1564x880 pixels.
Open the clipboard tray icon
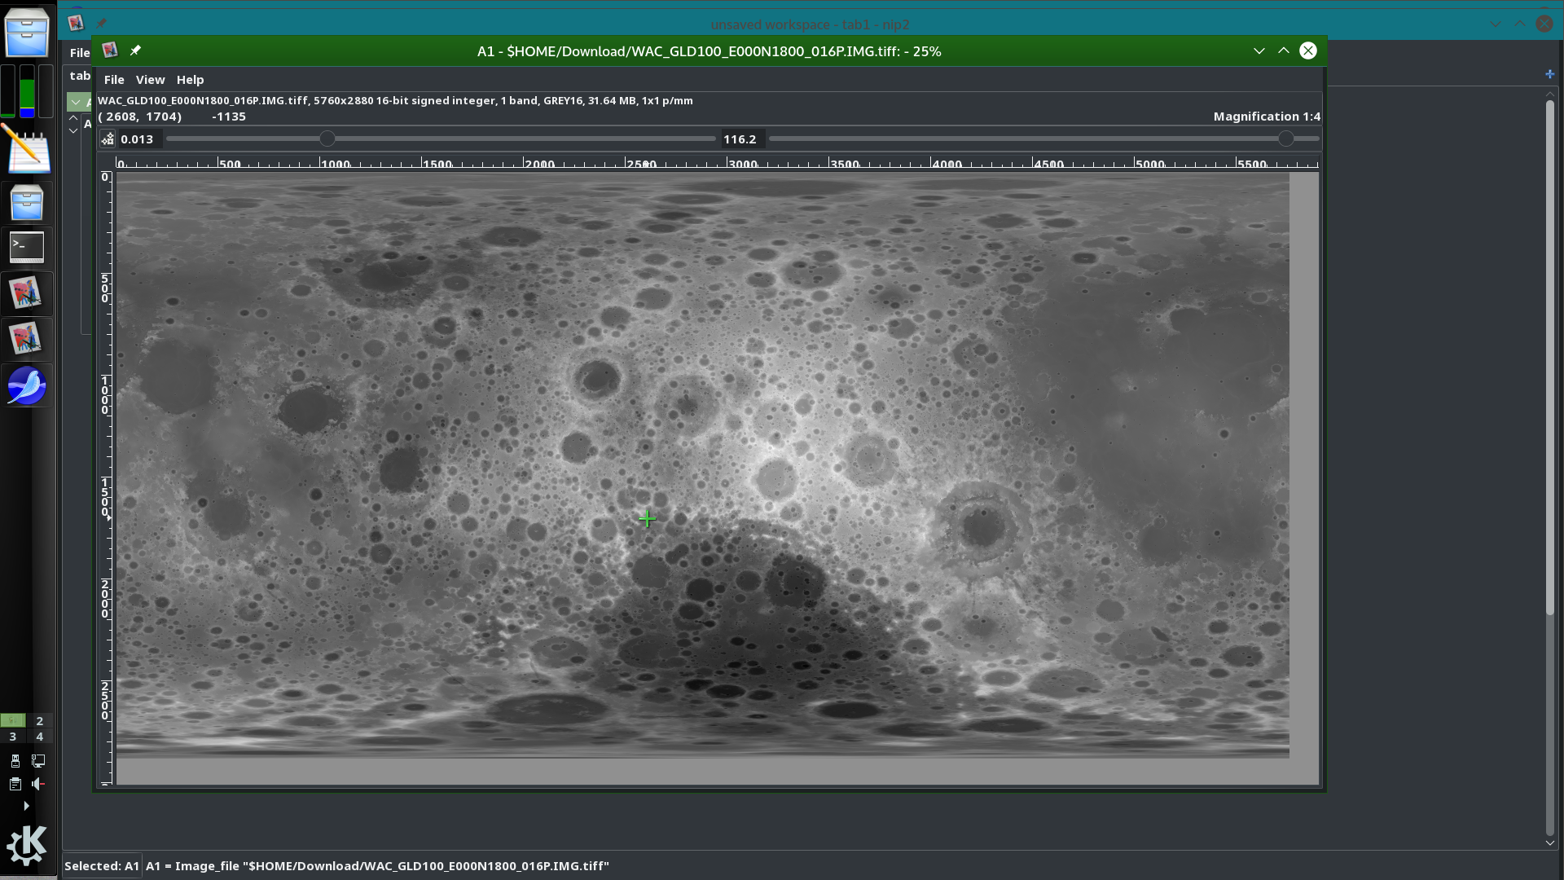point(15,784)
